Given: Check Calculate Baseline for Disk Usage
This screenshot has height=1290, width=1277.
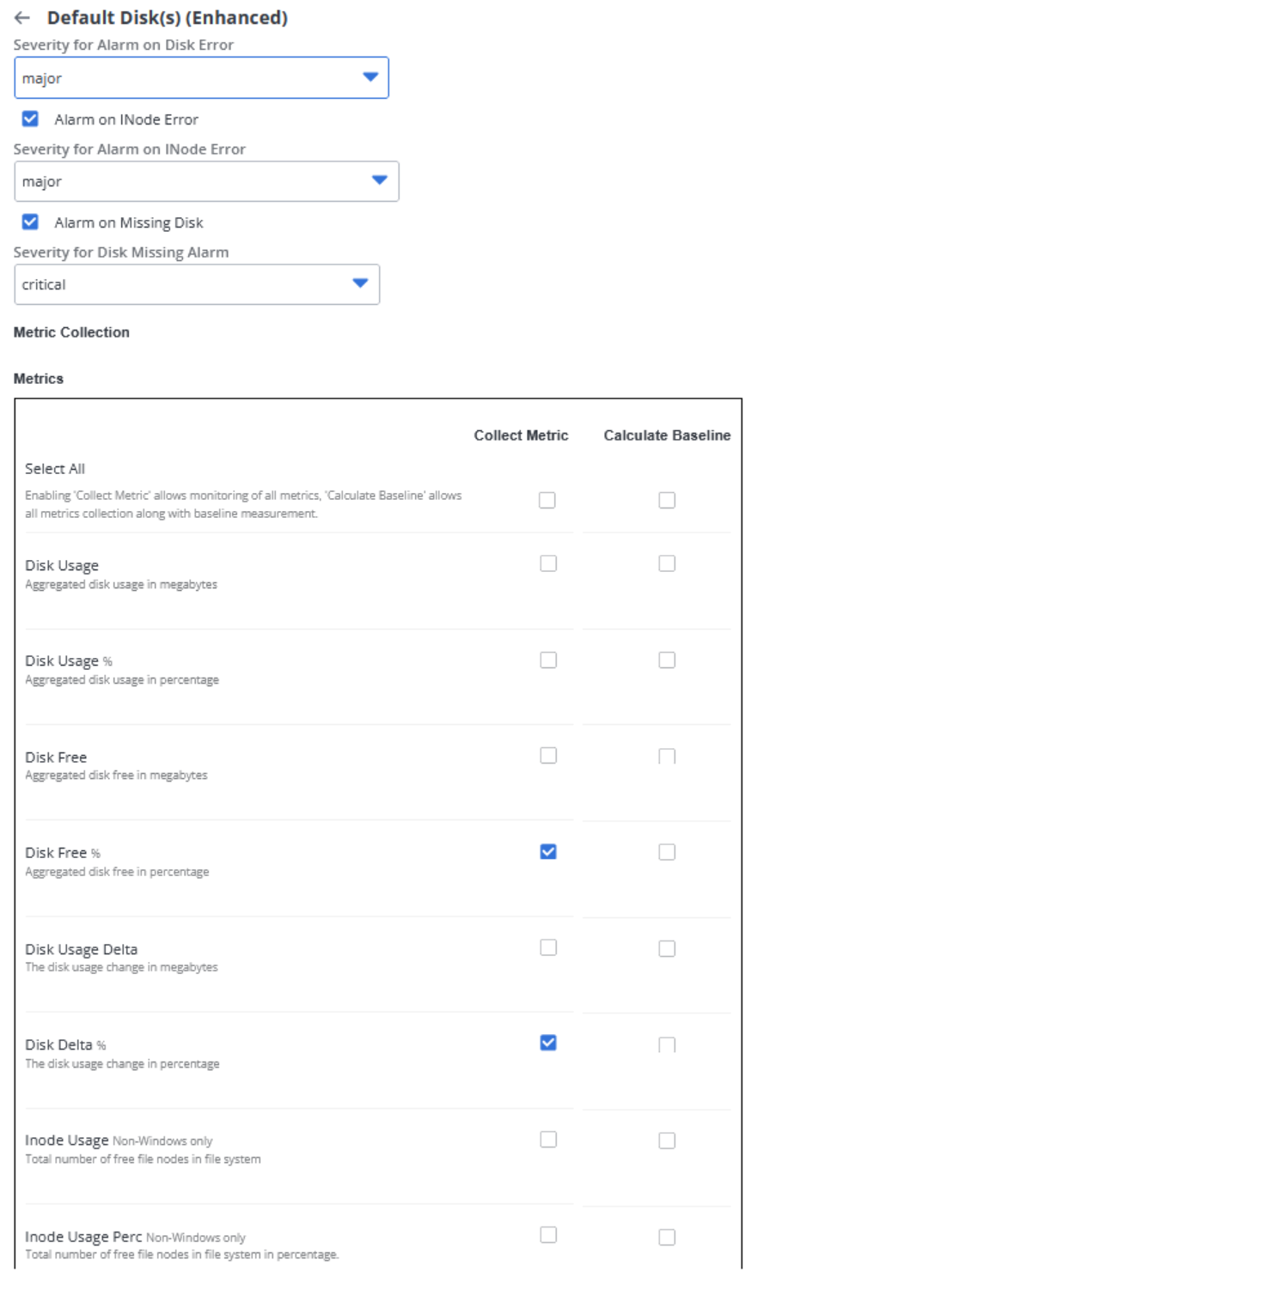Looking at the screenshot, I should [x=667, y=563].
